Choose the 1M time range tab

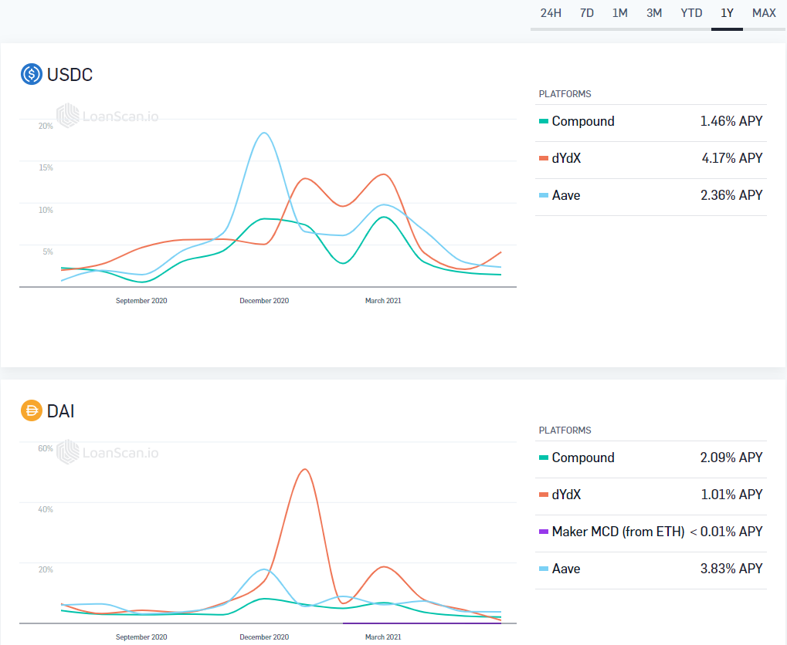(x=619, y=13)
